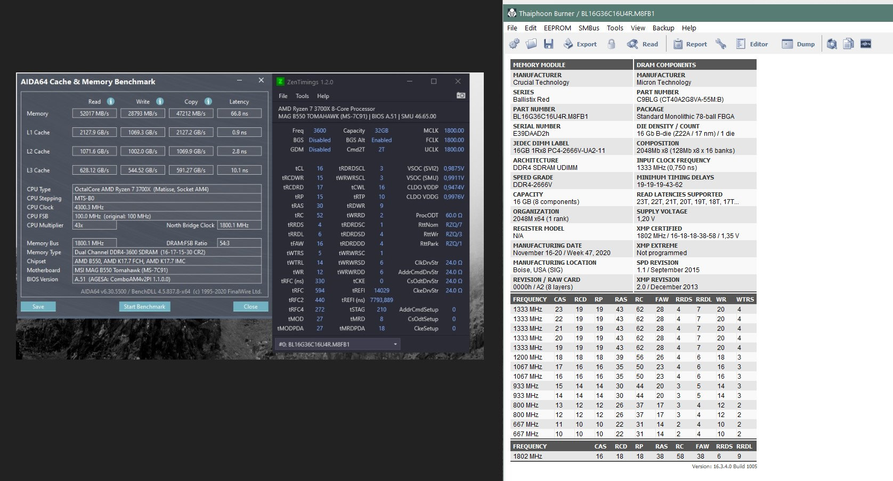Click the gear settings icon in Thaiphoon Burner
Image resolution: width=893 pixels, height=481 pixels.
pyautogui.click(x=514, y=44)
